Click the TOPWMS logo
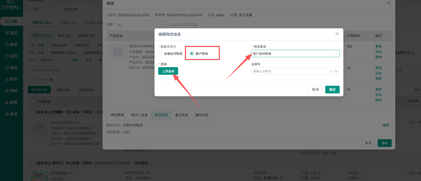Image resolution: width=421 pixels, height=181 pixels. [x=10, y=5]
